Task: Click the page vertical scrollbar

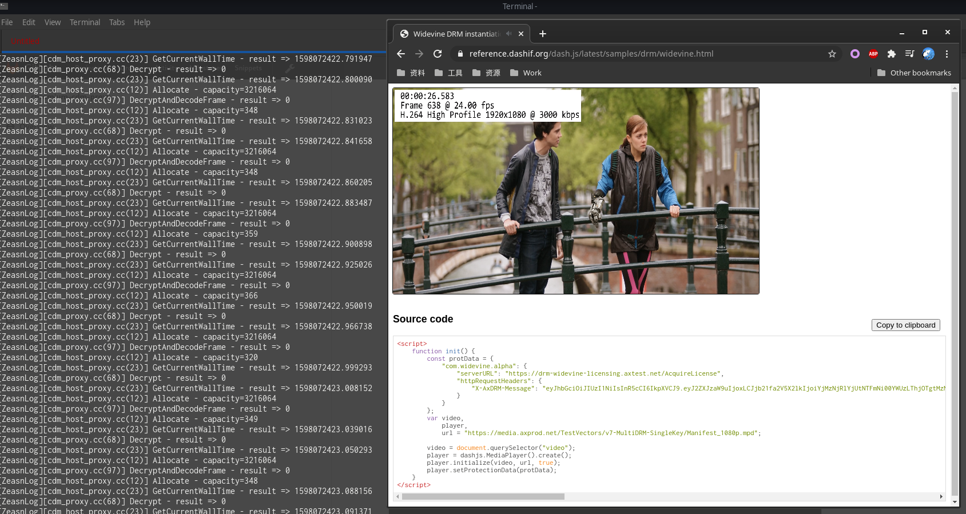Action: (955, 294)
